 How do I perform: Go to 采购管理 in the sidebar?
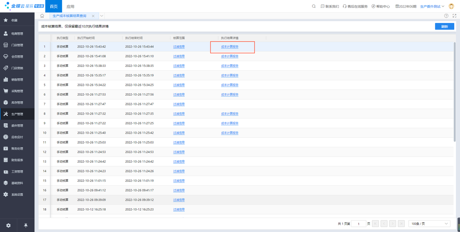pos(17,91)
